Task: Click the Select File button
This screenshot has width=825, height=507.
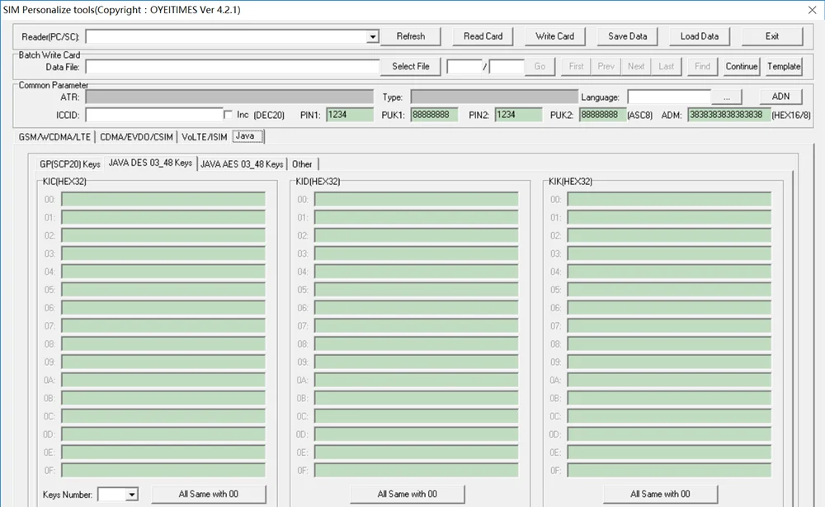Action: 410,67
